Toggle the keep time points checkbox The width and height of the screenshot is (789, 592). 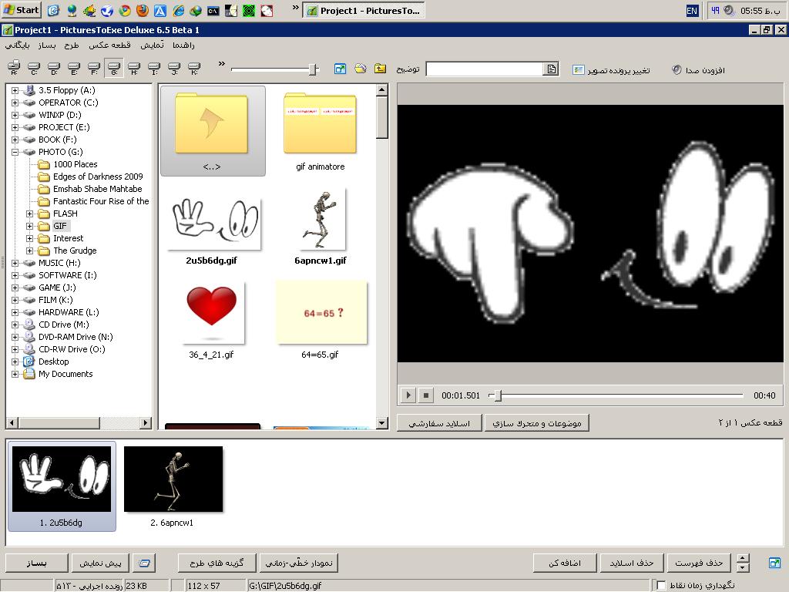click(661, 586)
